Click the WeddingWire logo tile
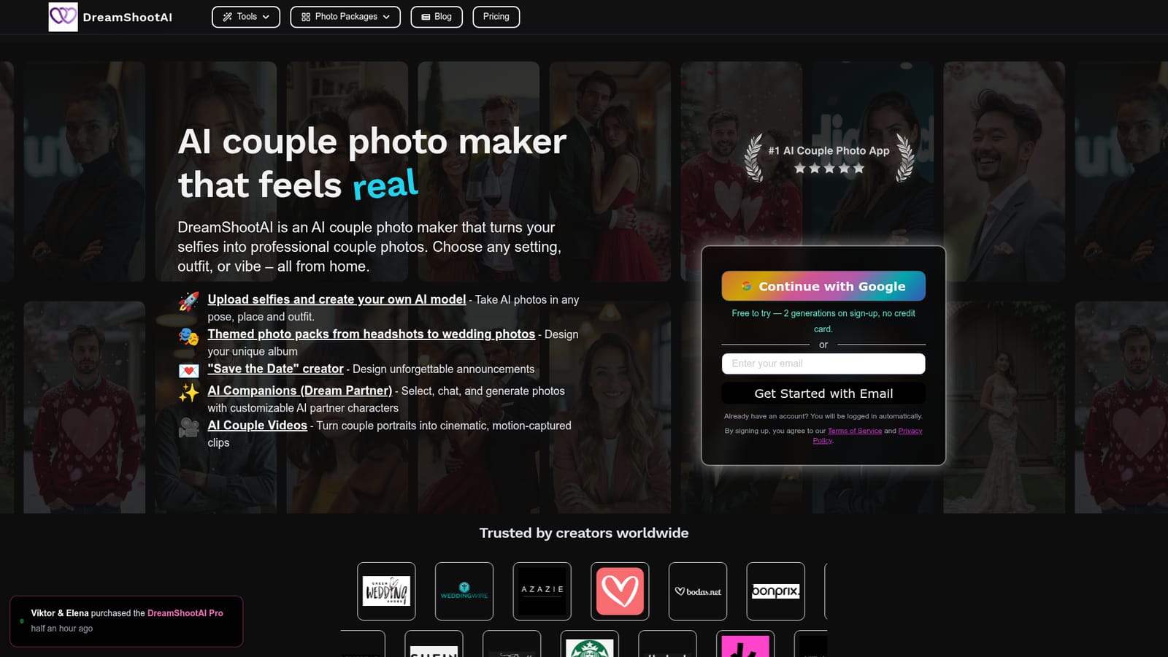This screenshot has height=657, width=1168. (464, 591)
